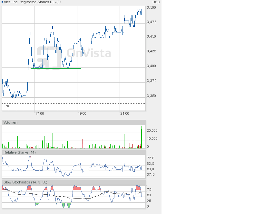Screen dimensions: 274x222
Task: Click the blue legend square beside Vical Inc.
Action: [x=3, y=2]
